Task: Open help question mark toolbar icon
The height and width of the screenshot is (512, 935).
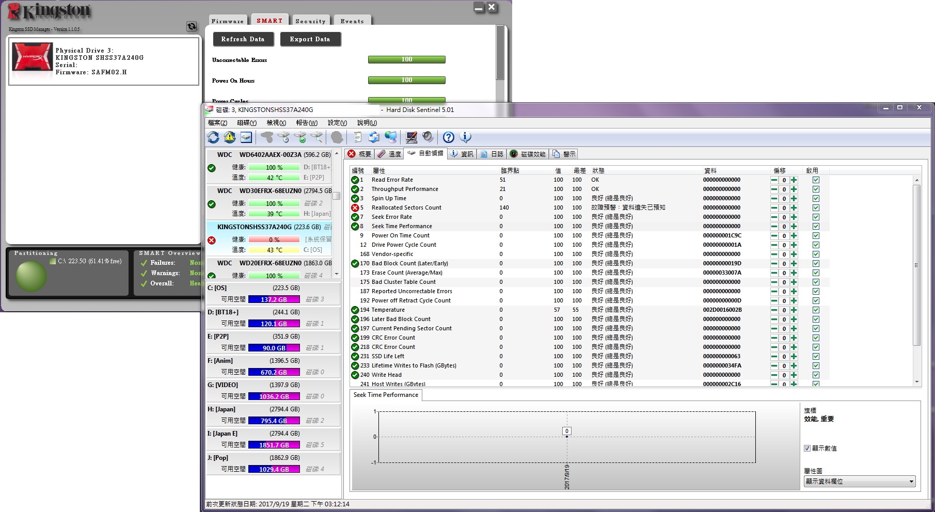Action: pyautogui.click(x=449, y=137)
